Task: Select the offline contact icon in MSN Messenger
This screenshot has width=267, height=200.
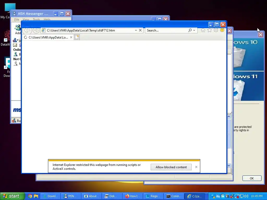Action: (15, 64)
